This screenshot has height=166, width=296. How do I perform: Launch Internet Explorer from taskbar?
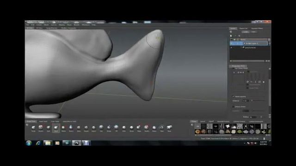coord(38,143)
